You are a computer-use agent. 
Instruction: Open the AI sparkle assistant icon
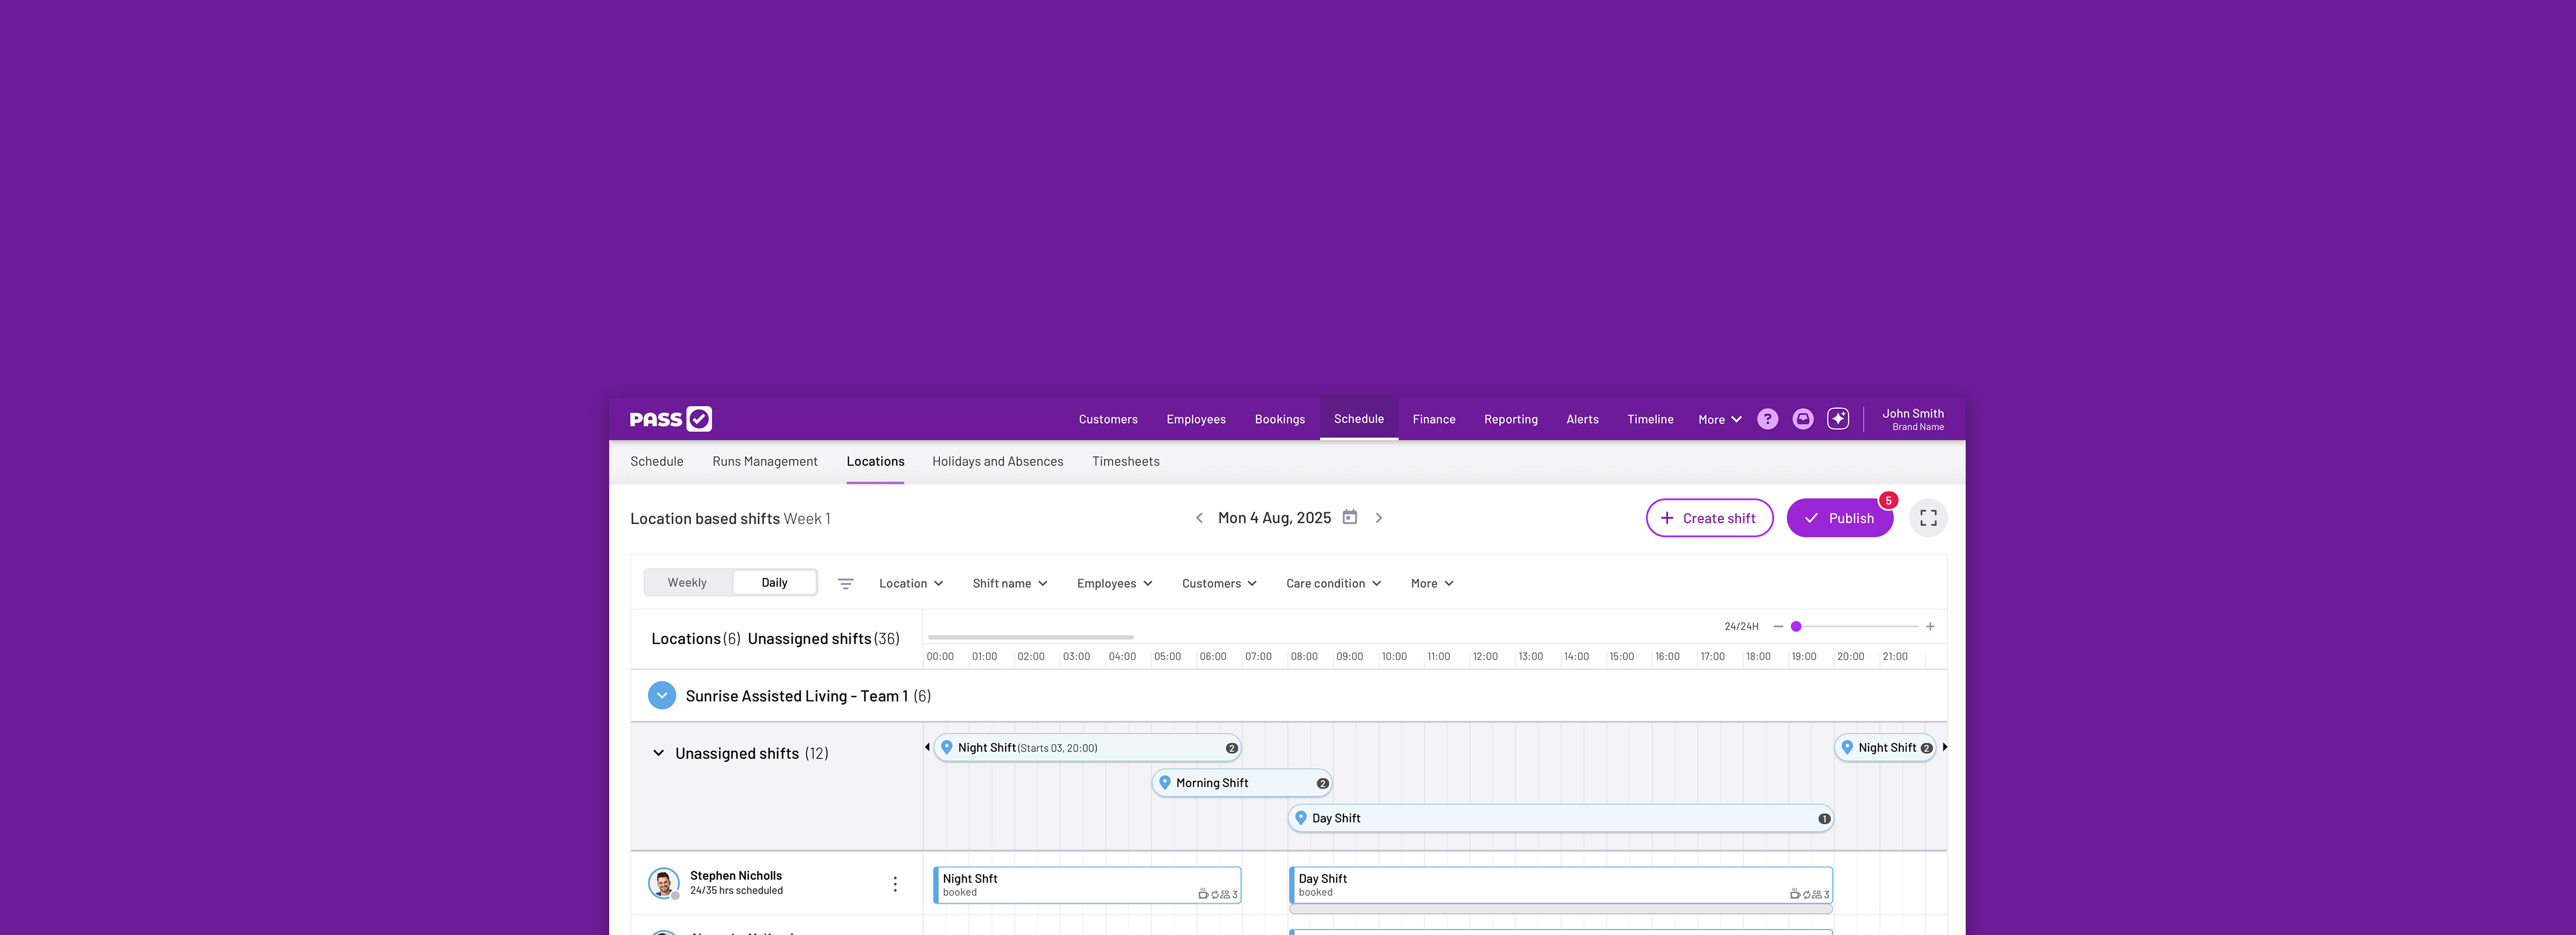click(x=1837, y=419)
